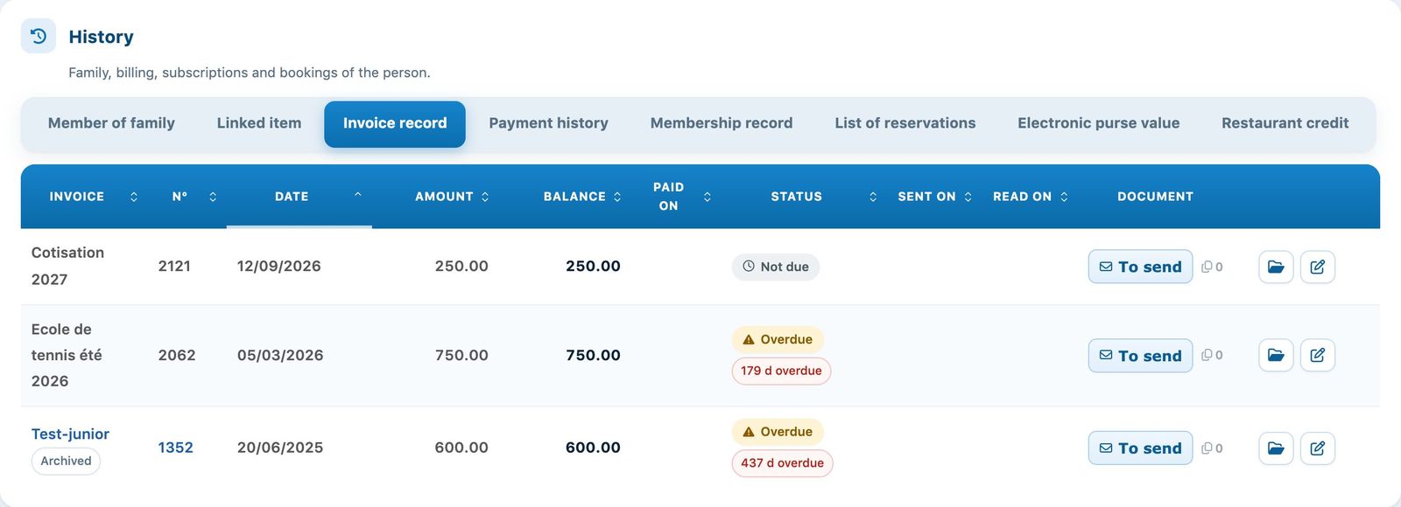Click the balance 600.00 in bold
Screen dimensions: 1401x507
[593, 448]
